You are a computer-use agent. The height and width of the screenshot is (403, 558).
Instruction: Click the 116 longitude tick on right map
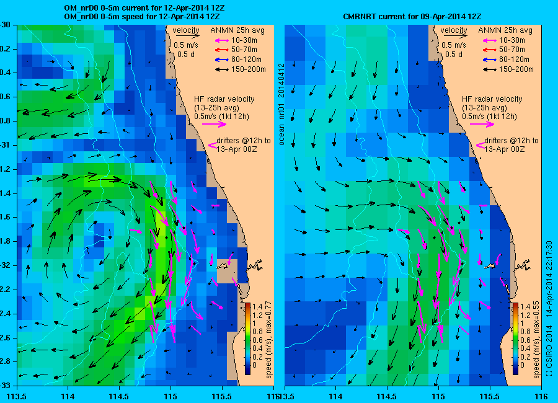coord(541,397)
